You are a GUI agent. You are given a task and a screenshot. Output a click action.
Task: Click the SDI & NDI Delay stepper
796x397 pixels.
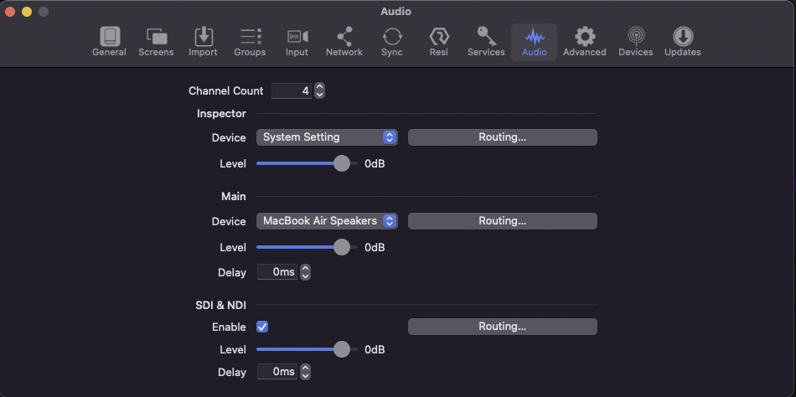(x=305, y=372)
